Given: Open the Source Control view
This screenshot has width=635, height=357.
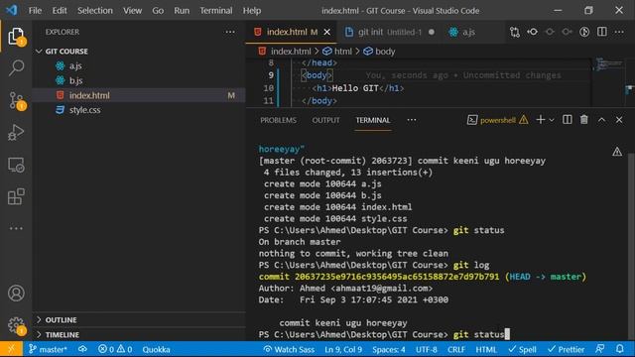Looking at the screenshot, I should click(x=16, y=100).
